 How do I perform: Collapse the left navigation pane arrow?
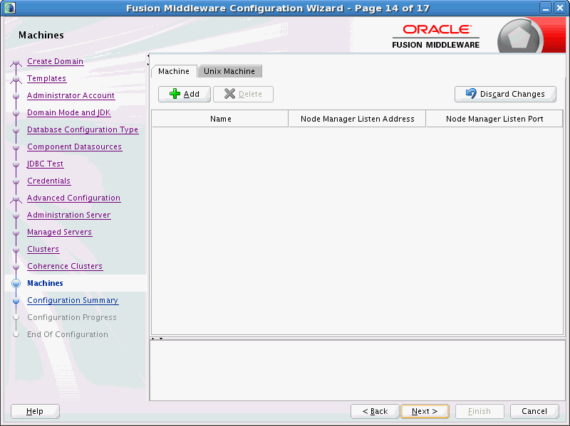pos(148,56)
